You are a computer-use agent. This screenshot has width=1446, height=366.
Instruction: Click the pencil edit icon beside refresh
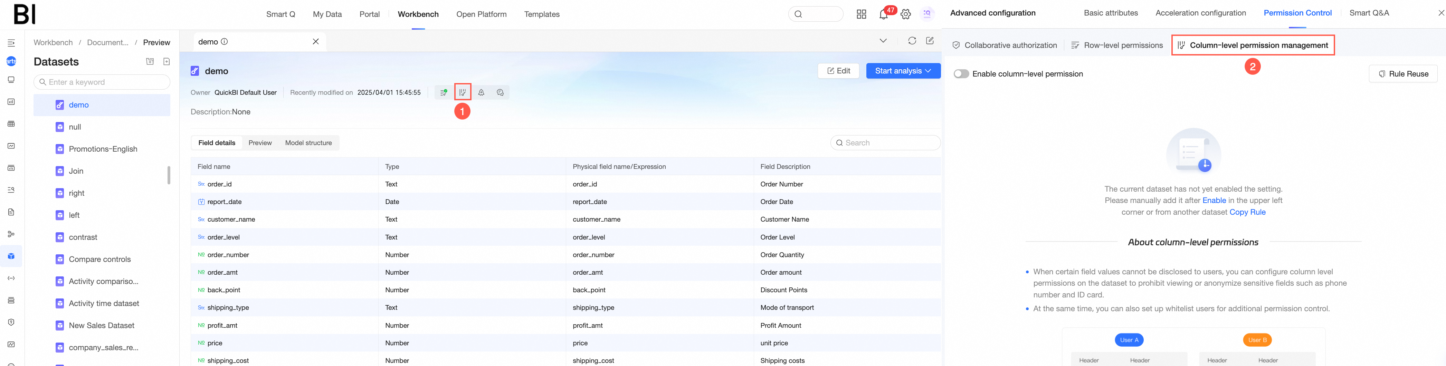[x=930, y=41]
